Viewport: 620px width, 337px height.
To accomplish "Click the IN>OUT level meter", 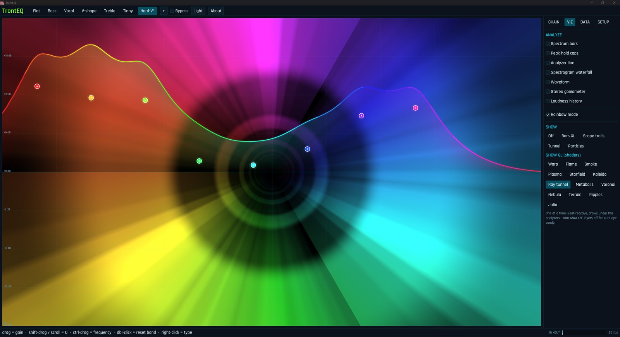I will click(584, 332).
